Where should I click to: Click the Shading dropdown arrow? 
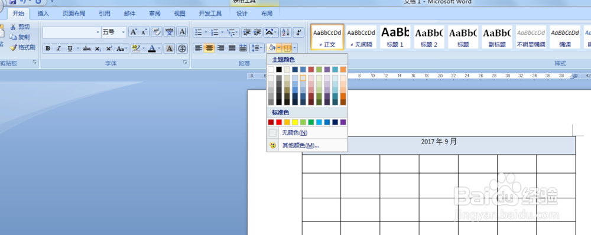pyautogui.click(x=279, y=48)
